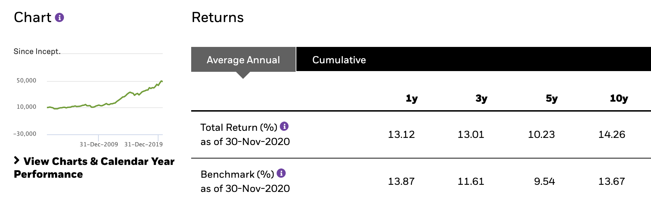Select the 5y column header
This screenshot has height=204, width=651.
(552, 98)
